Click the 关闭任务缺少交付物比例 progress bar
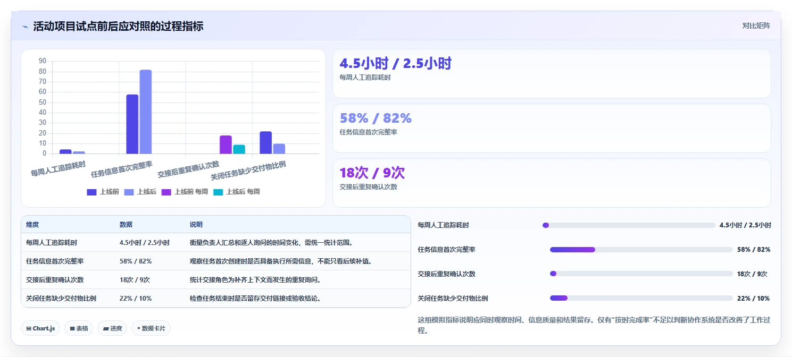This screenshot has height=357, width=792. (x=641, y=298)
